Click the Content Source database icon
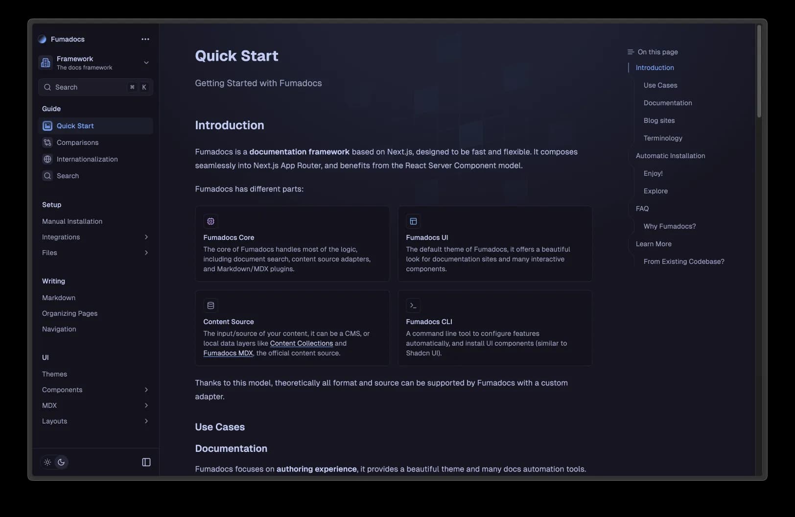 (x=210, y=305)
